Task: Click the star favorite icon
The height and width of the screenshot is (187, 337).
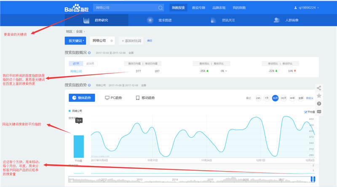Action: [x=319, y=96]
